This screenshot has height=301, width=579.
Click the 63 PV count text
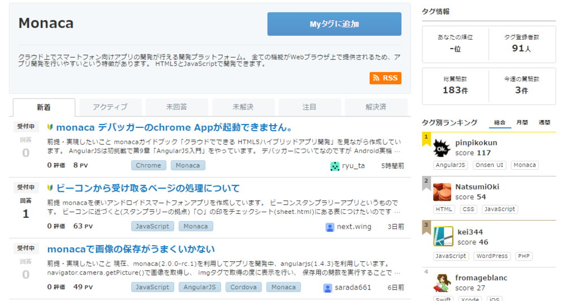(x=83, y=226)
